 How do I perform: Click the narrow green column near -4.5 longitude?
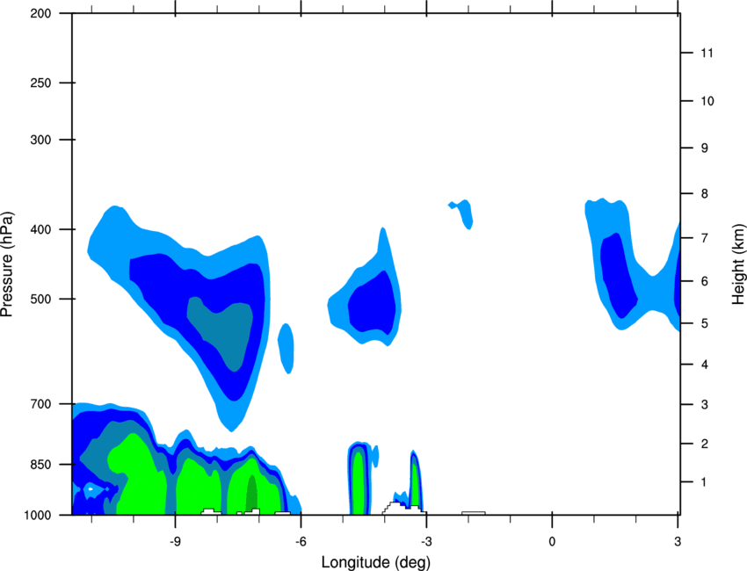click(x=358, y=483)
